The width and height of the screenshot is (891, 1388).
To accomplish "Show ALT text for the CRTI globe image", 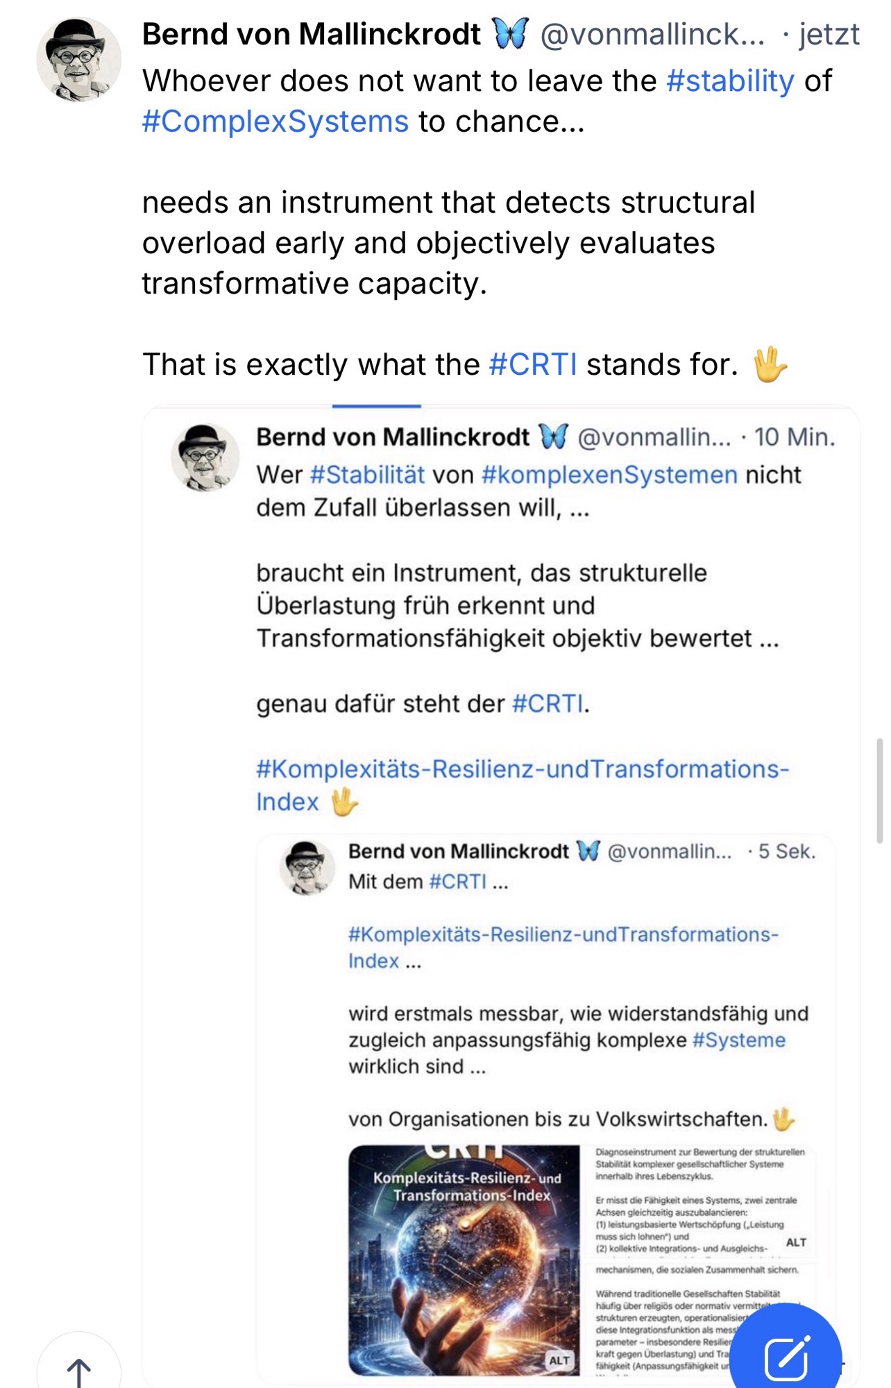I will coord(559,1360).
